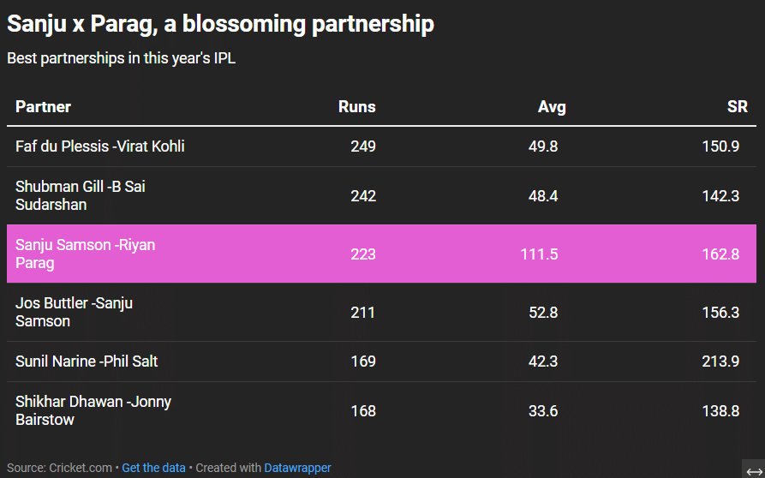The width and height of the screenshot is (765, 478).
Task: Click the chart title about Sanju x Parag
Action: coord(220,24)
